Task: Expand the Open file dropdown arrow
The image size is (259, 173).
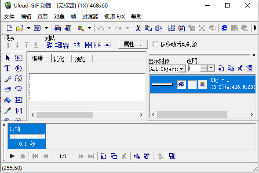Action: [29, 28]
